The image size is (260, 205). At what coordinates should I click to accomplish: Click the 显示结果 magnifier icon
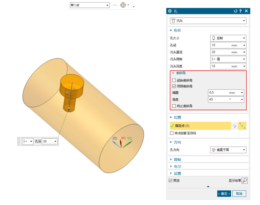(244, 181)
